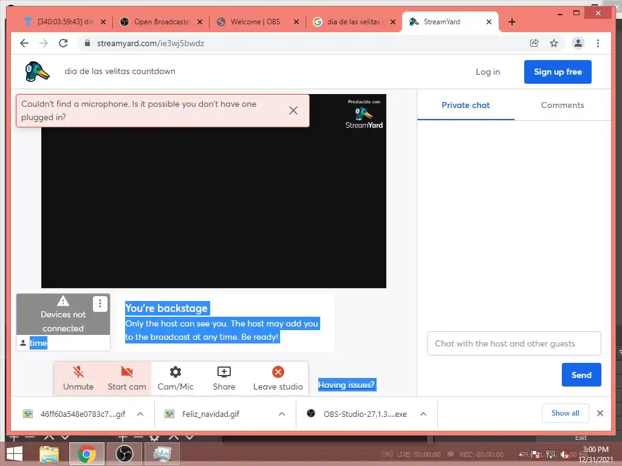The image size is (622, 466).
Task: Click Having issues? link
Action: 346,385
